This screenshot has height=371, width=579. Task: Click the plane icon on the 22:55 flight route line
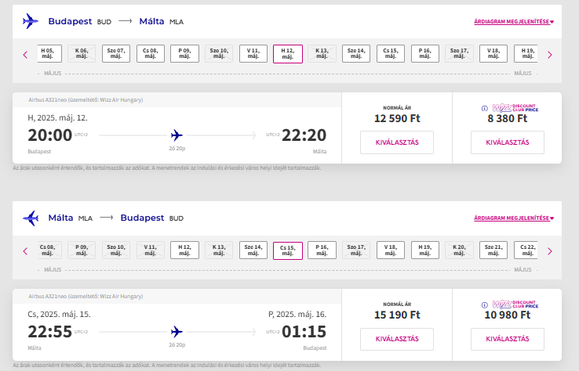177,332
